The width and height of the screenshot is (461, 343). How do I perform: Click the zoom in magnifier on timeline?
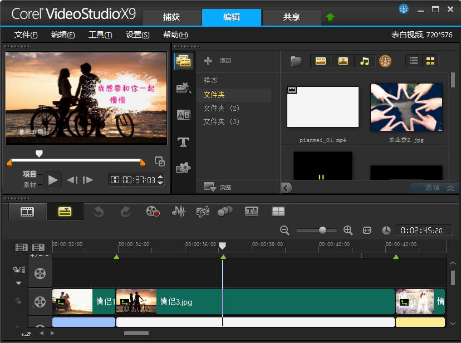(x=348, y=230)
